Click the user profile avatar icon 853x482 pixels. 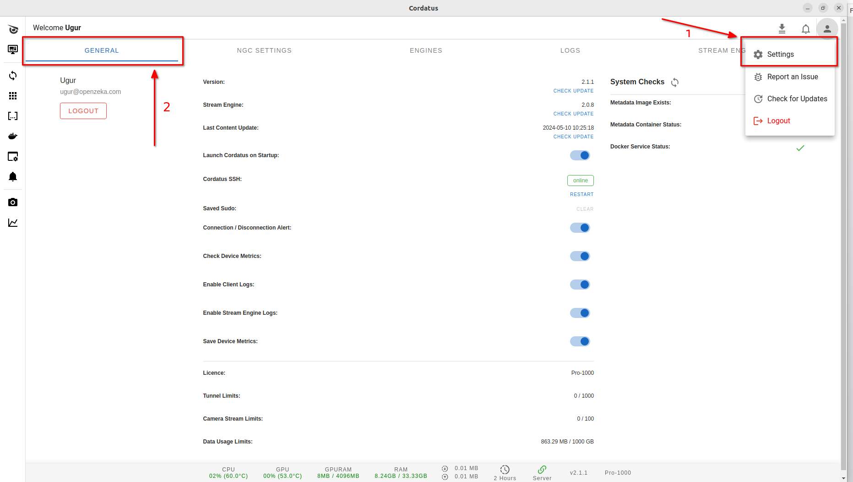[827, 29]
